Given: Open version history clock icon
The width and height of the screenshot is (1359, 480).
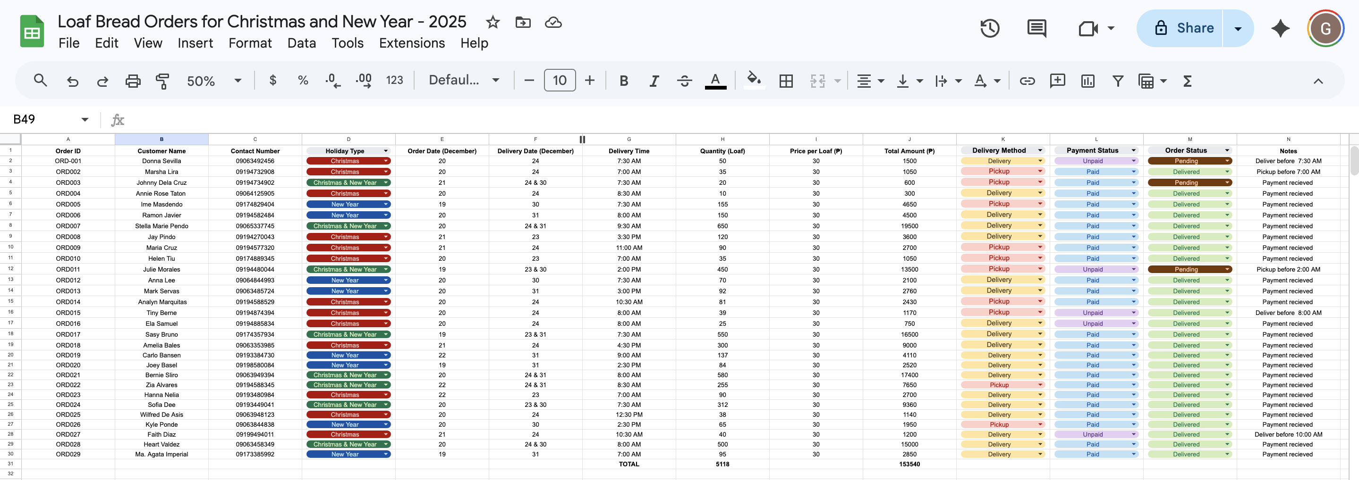Looking at the screenshot, I should tap(990, 28).
